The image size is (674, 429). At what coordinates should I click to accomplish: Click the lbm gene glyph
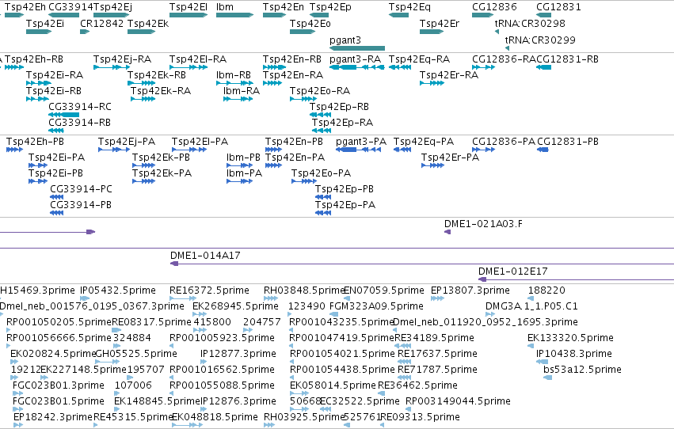pos(234,15)
